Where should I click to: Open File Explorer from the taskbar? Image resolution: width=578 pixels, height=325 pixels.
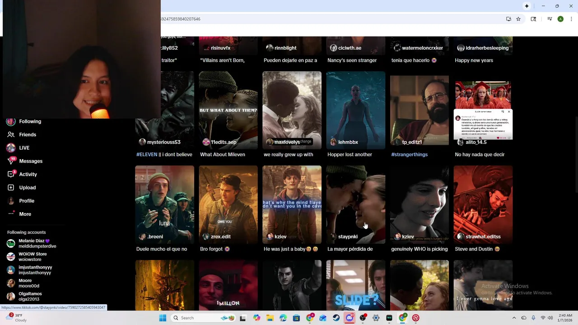click(270, 318)
